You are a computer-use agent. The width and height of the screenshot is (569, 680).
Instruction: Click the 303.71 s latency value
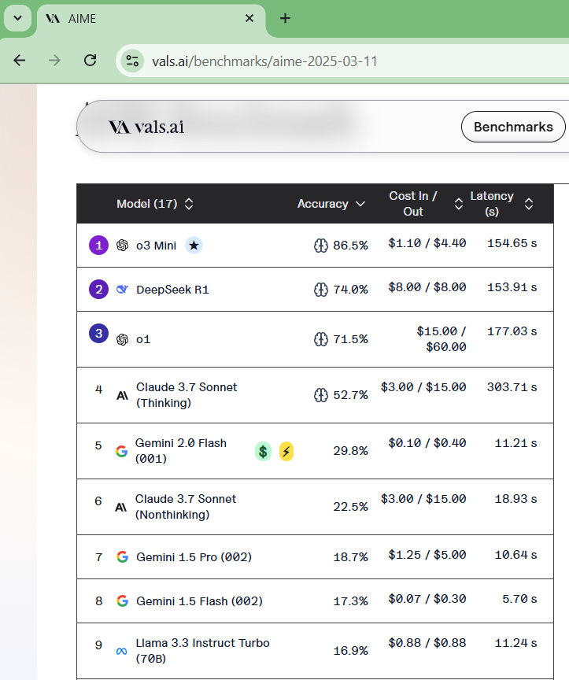click(x=512, y=387)
